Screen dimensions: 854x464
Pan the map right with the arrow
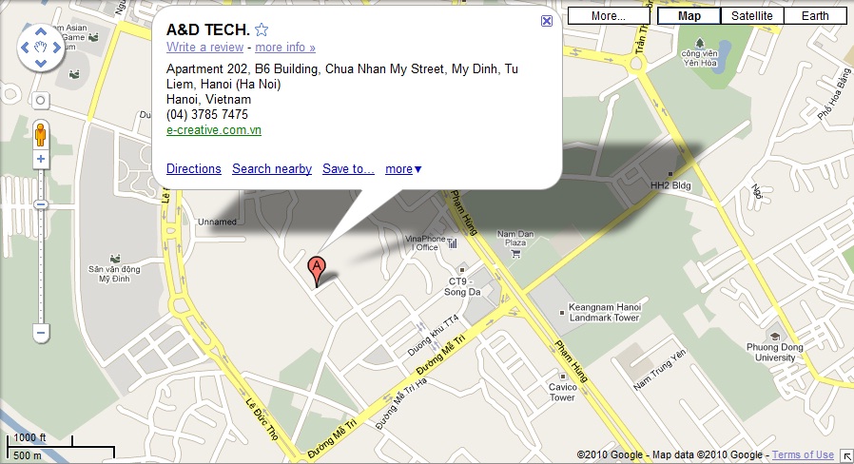[57, 48]
